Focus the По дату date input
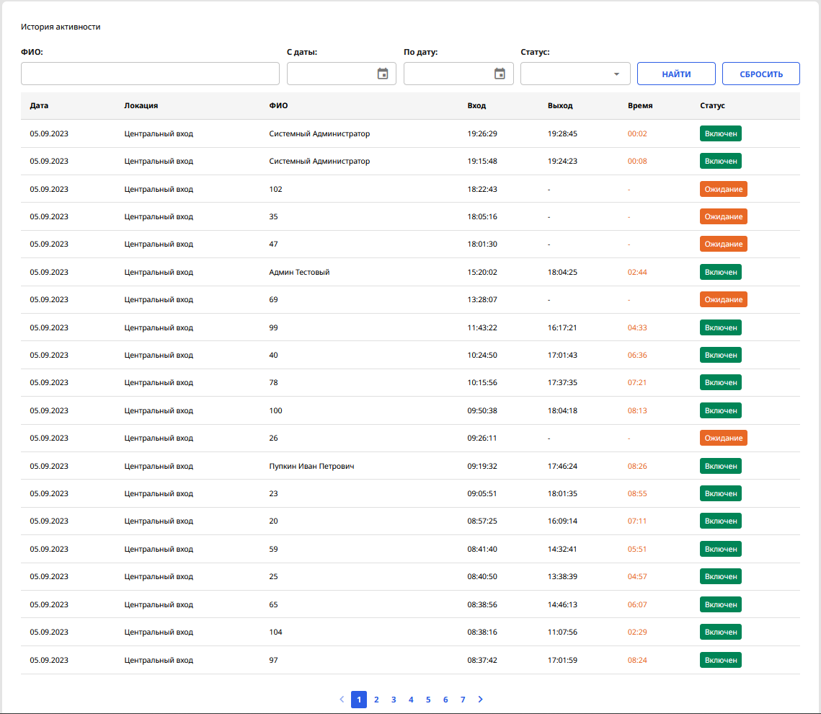Image resolution: width=821 pixels, height=714 pixels. coord(447,74)
